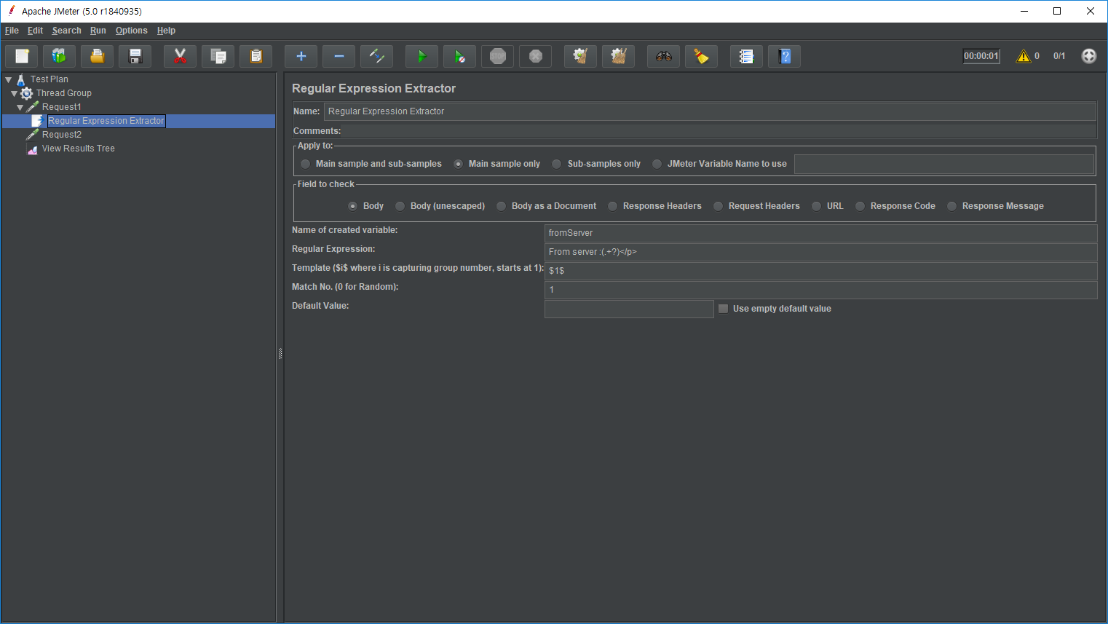Click the Regular Expression input field
Screen dimensions: 1108x624
[820, 252]
